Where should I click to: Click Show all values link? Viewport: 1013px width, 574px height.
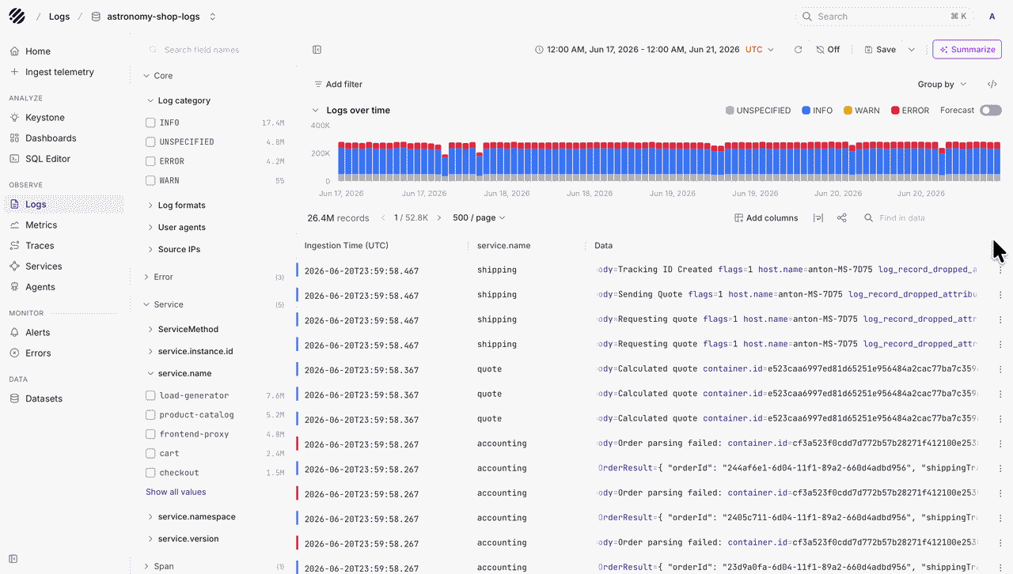[x=176, y=493]
